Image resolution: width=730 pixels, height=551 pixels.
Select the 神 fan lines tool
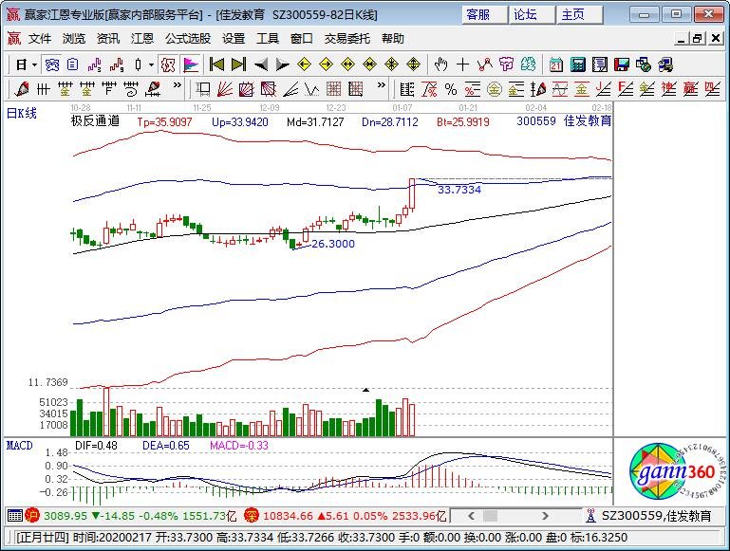(x=669, y=88)
